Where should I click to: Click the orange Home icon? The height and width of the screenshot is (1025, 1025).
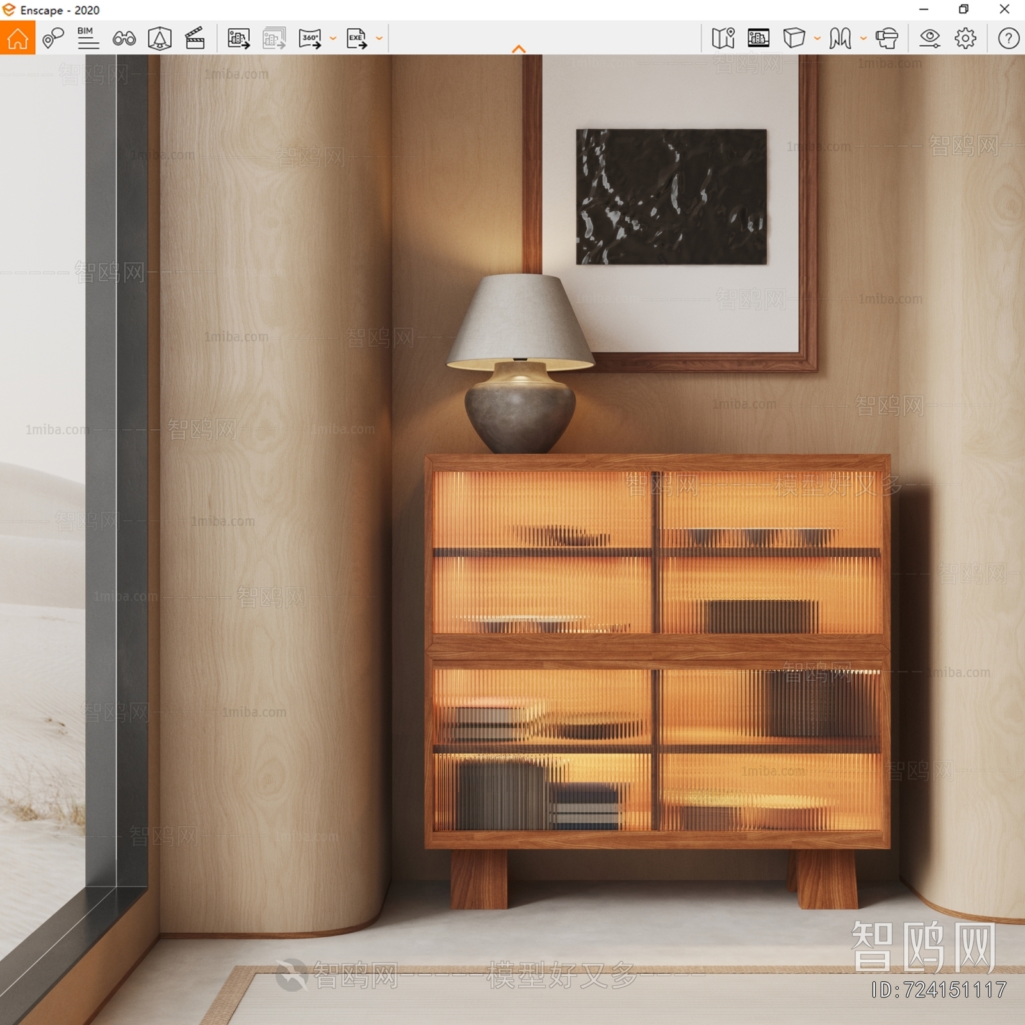tap(17, 38)
